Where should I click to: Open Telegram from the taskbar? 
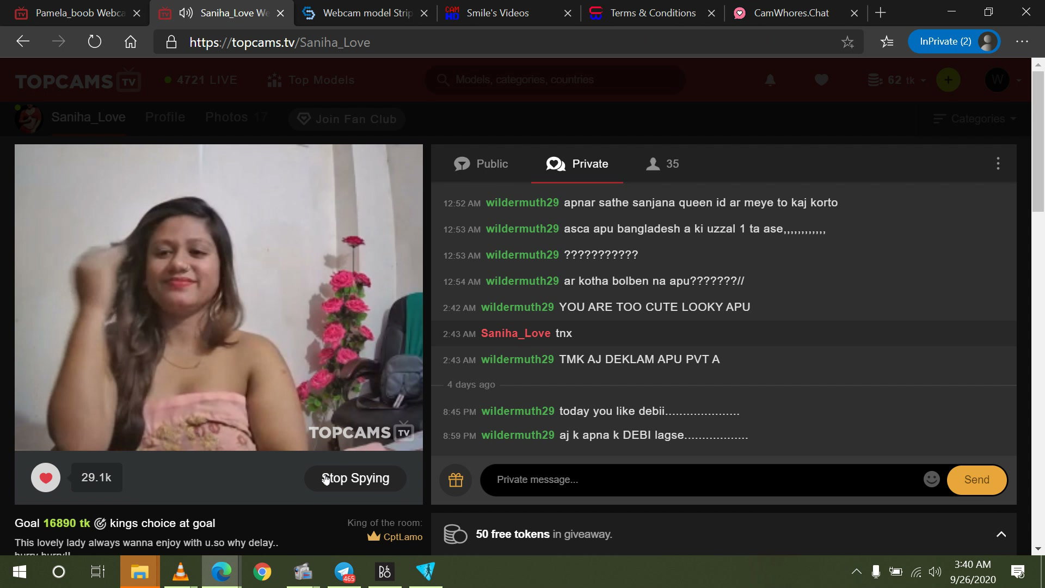click(x=344, y=572)
